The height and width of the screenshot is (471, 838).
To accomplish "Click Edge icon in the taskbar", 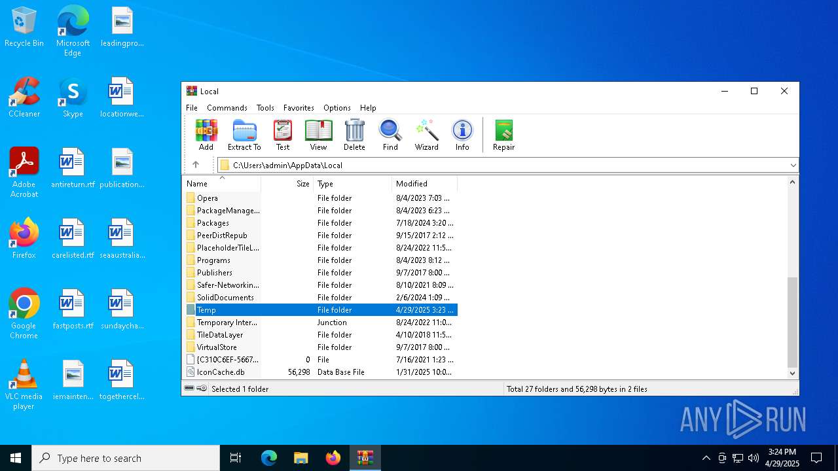I will coord(268,458).
